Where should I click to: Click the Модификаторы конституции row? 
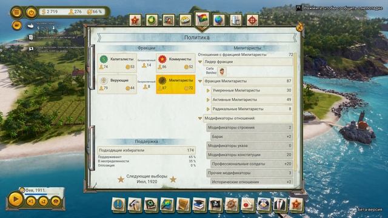click(249, 155)
